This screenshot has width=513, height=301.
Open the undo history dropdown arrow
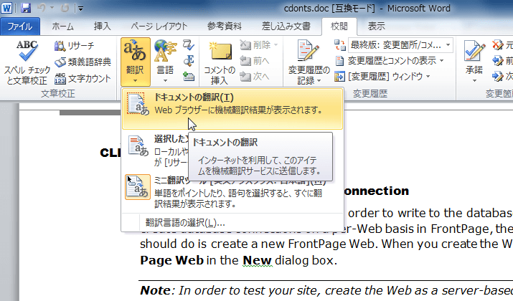tap(52, 8)
